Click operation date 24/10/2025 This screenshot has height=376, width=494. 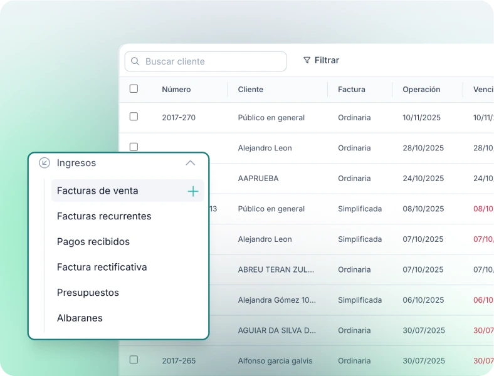(423, 178)
